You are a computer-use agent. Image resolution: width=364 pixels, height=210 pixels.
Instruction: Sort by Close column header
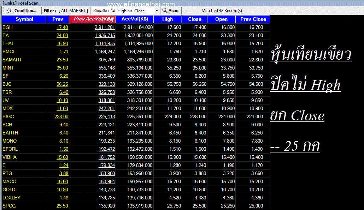coord(194,19)
